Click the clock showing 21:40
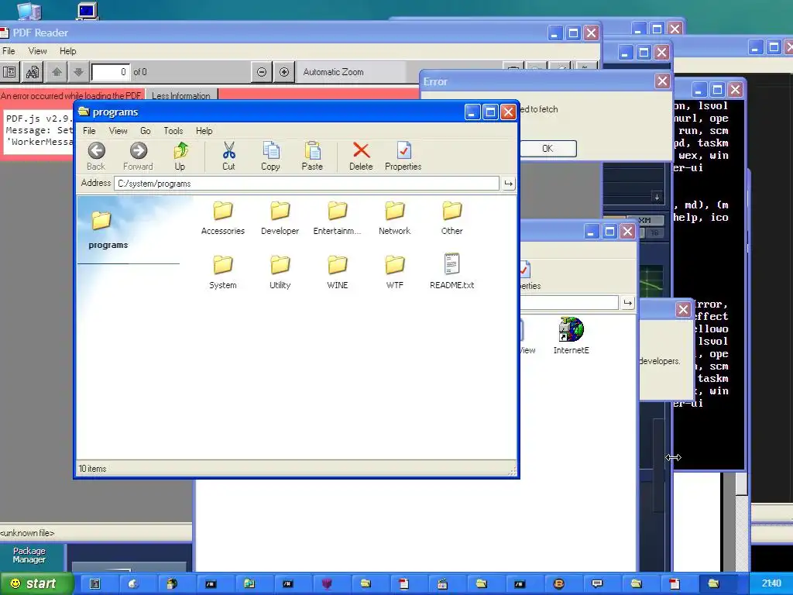Viewport: 793px width, 595px height. pyautogui.click(x=771, y=583)
